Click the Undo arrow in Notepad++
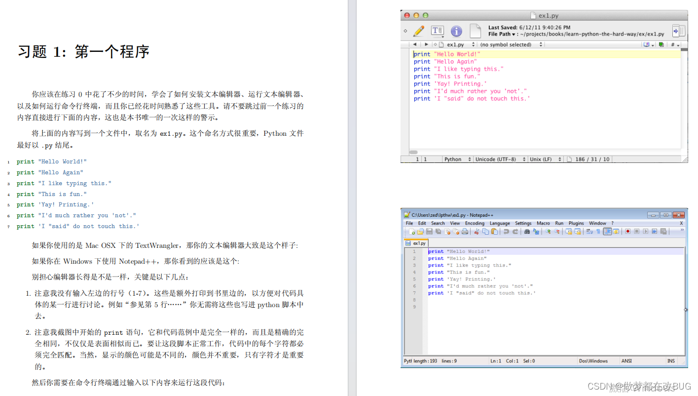 point(506,232)
